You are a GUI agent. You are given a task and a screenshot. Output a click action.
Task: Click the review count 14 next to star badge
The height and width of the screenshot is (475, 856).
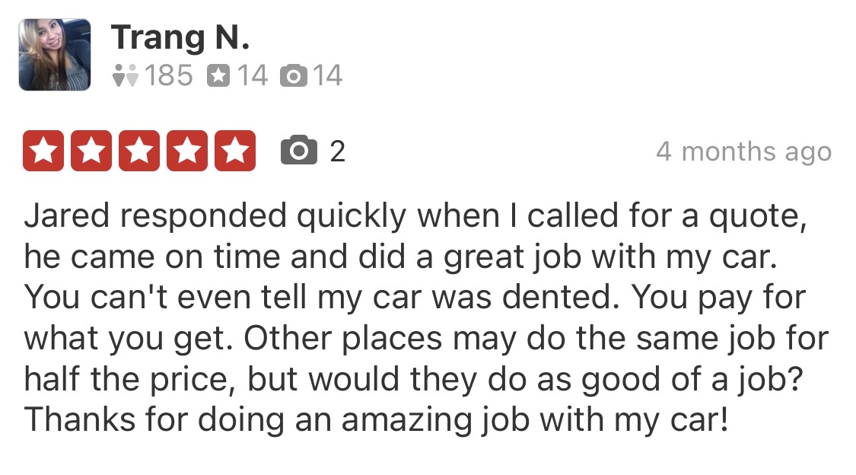click(252, 75)
